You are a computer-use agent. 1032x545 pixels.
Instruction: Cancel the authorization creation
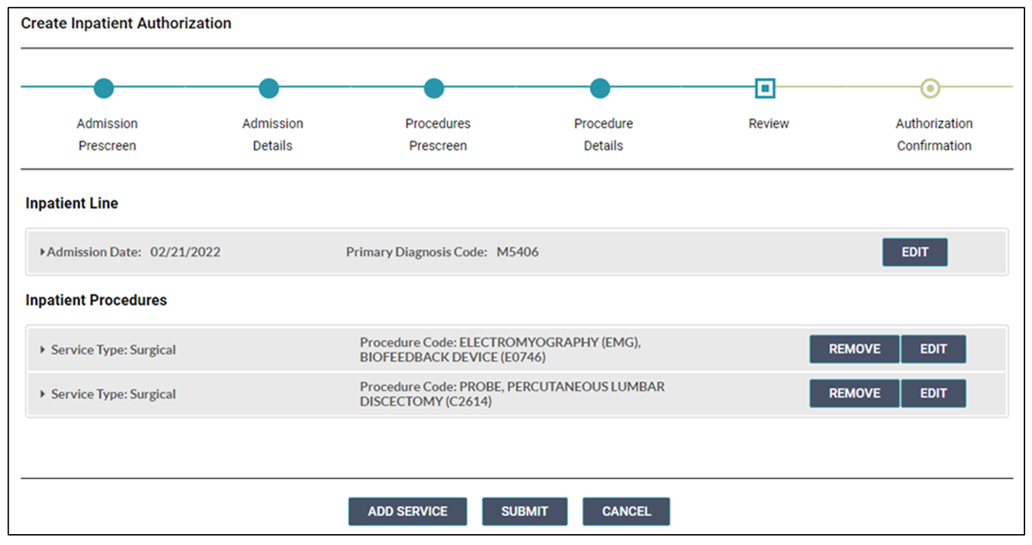tap(626, 512)
